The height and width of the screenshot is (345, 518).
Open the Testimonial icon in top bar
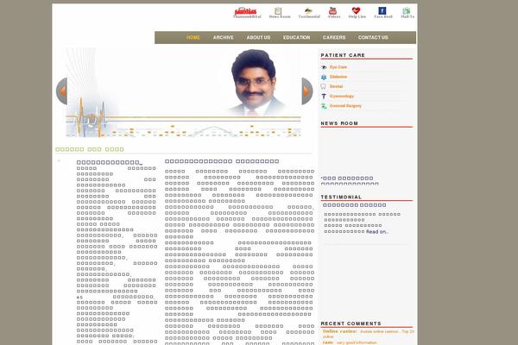(308, 11)
